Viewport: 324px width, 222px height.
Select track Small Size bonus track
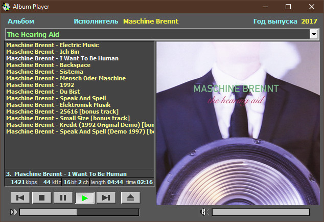point(68,118)
